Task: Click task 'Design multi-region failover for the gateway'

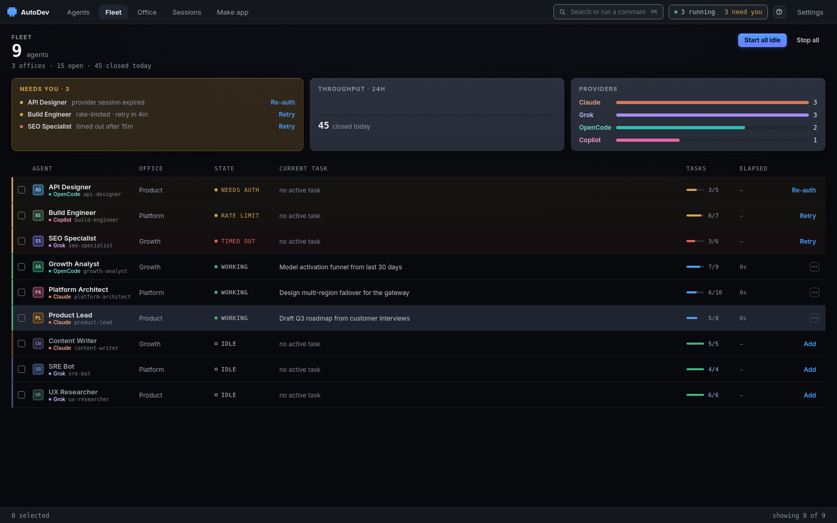Action: tap(344, 293)
